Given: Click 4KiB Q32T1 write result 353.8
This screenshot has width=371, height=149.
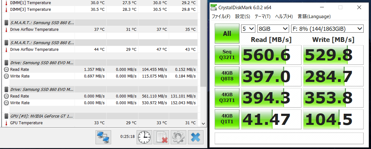Looking at the screenshot, I should click(333, 98).
